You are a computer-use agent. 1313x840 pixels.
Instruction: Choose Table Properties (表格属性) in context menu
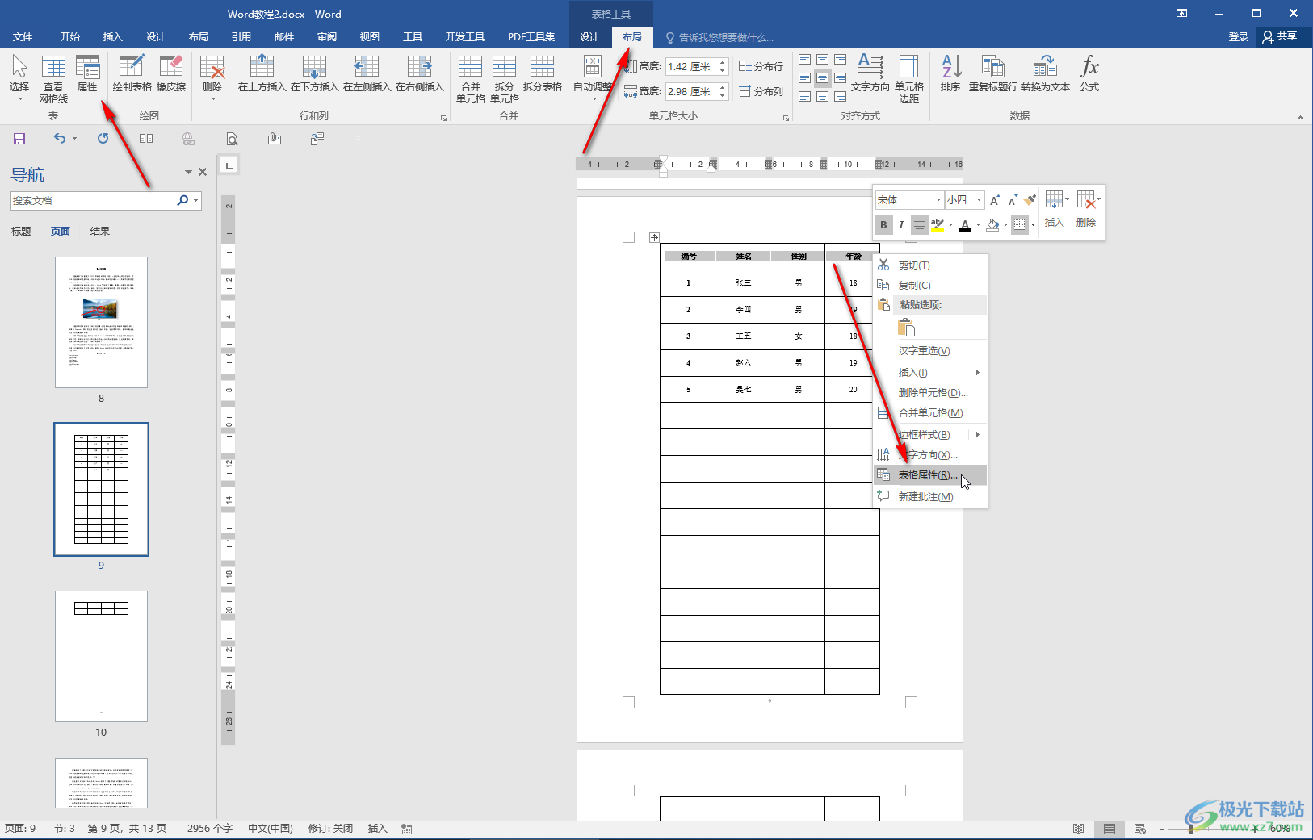point(930,475)
